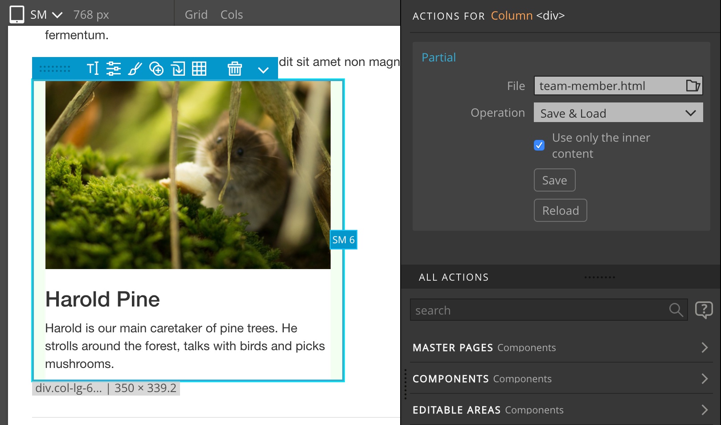Click the insert element plus icon
Image resolution: width=721 pixels, height=425 pixels.
point(156,69)
